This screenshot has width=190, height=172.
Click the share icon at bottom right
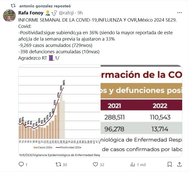(179, 165)
